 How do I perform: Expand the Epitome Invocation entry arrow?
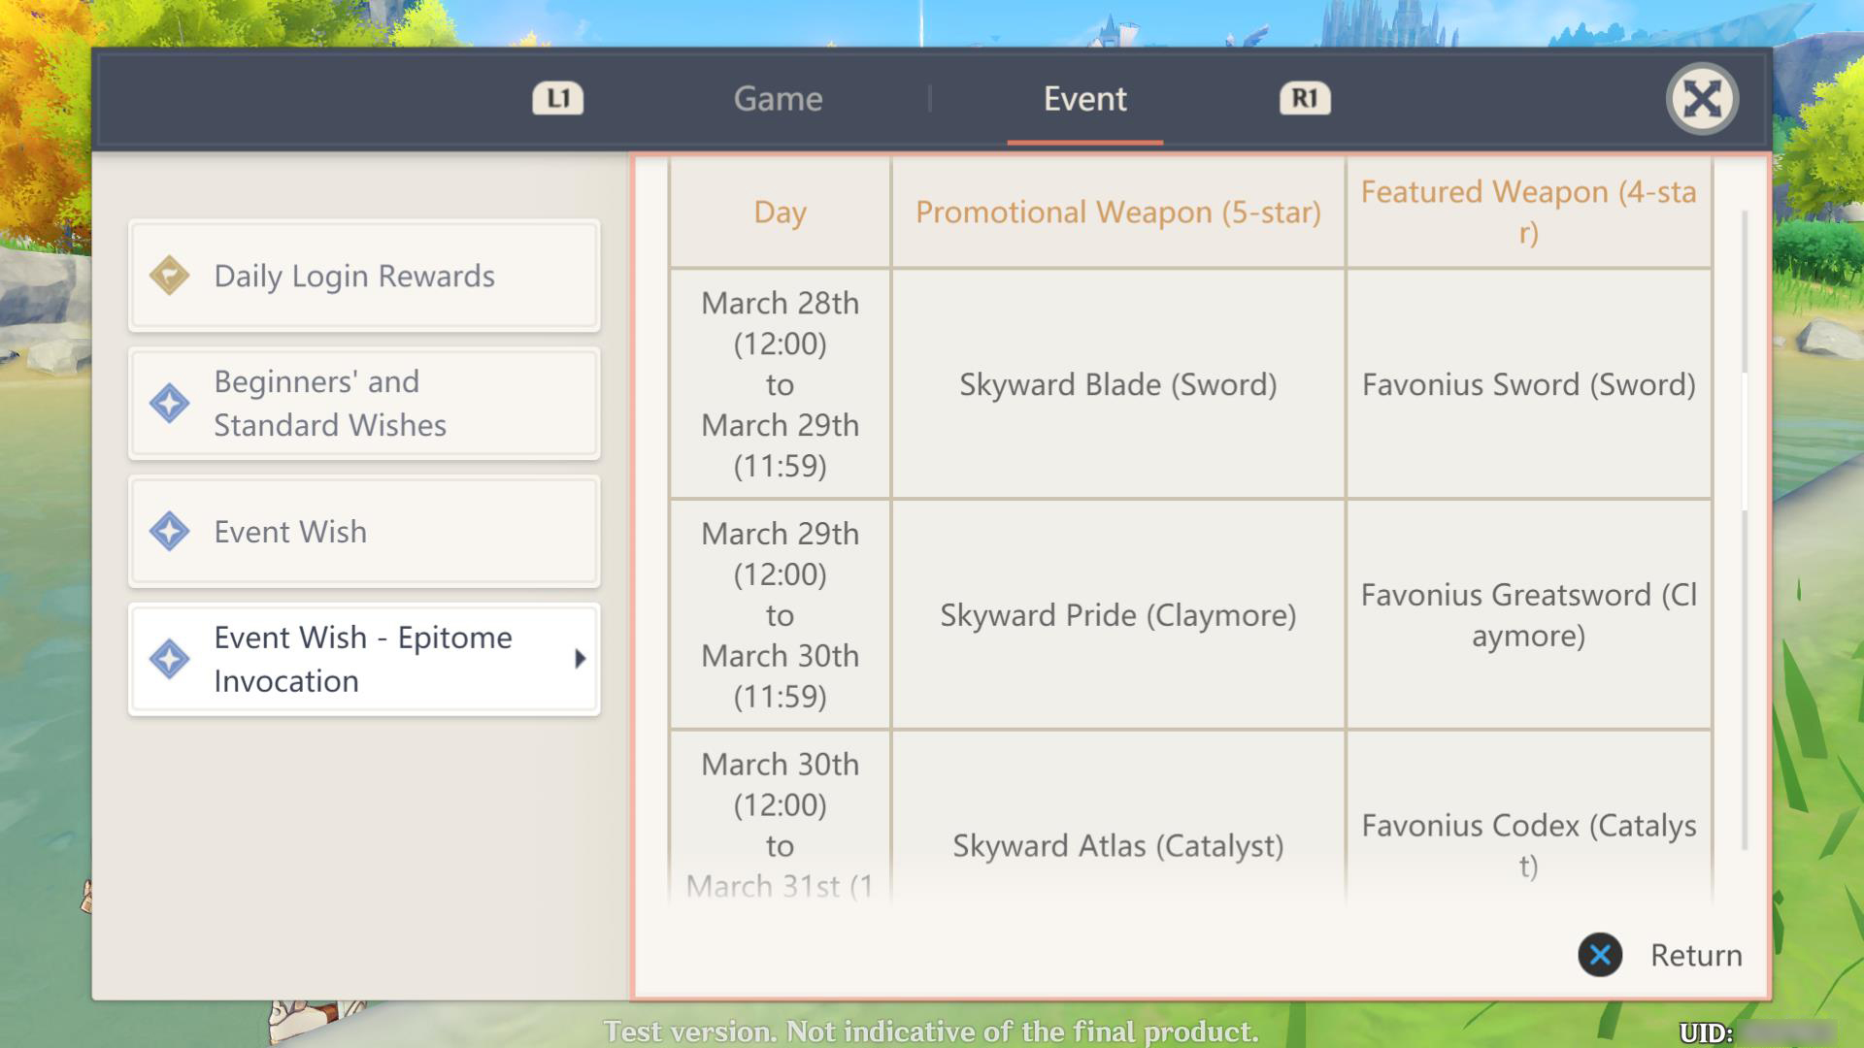(580, 659)
